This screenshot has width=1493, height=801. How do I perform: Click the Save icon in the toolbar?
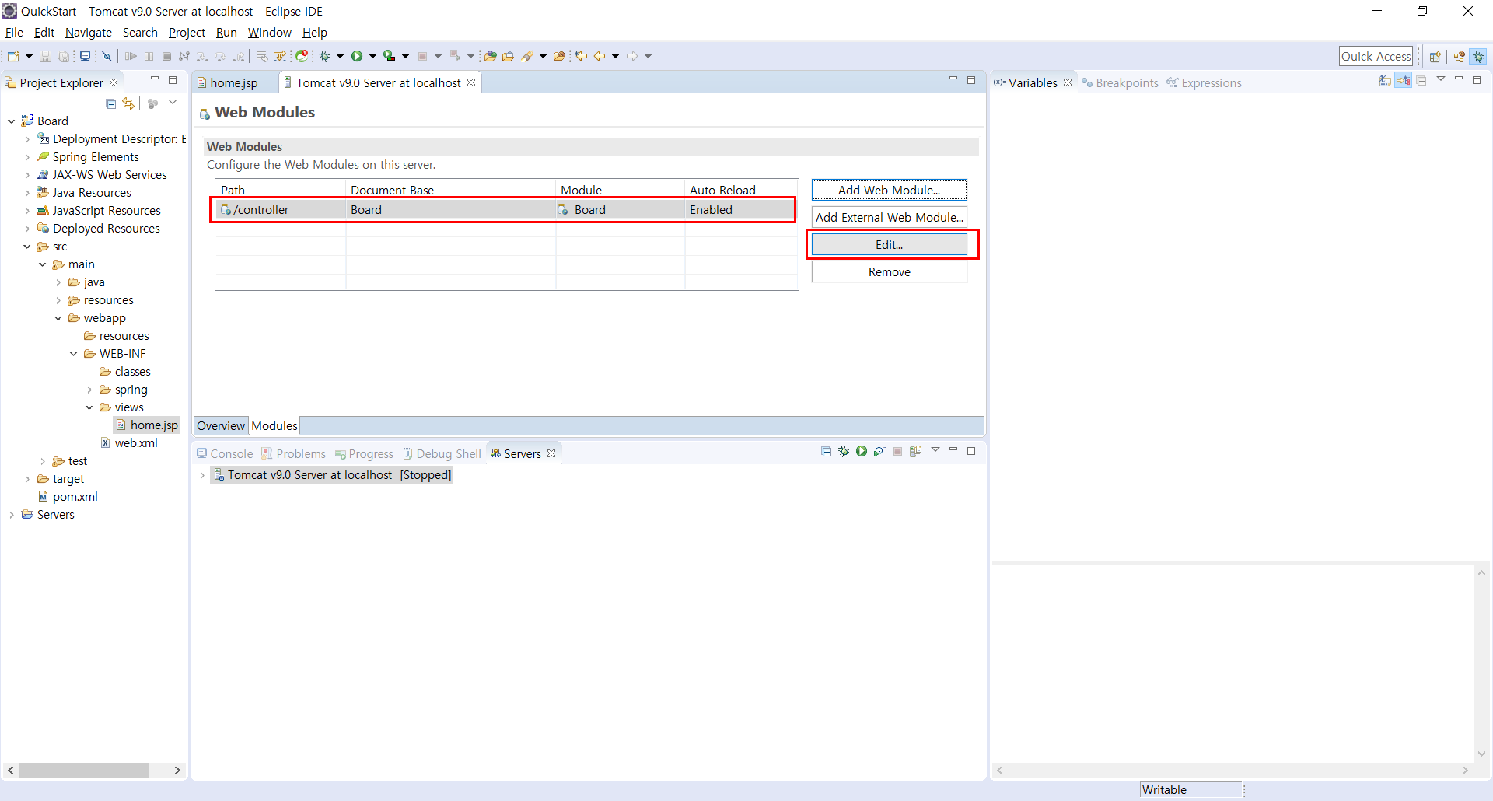click(x=45, y=56)
